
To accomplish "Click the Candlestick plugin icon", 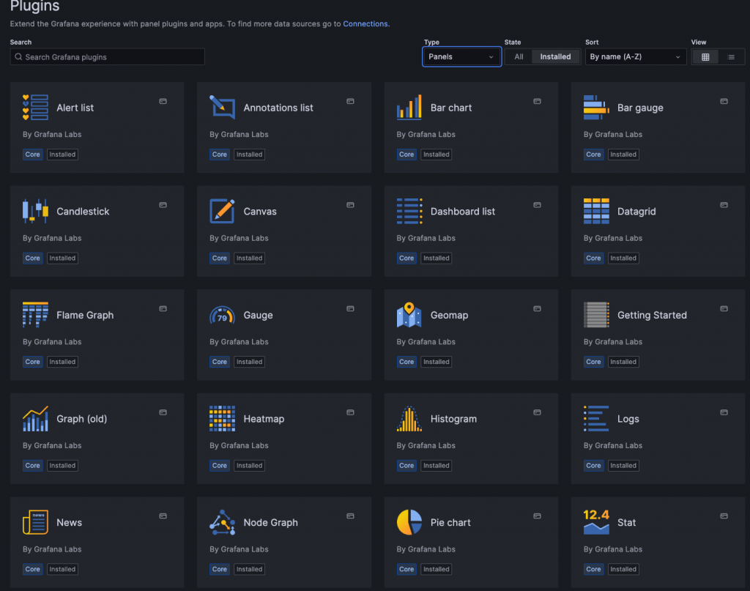I will 35,212.
